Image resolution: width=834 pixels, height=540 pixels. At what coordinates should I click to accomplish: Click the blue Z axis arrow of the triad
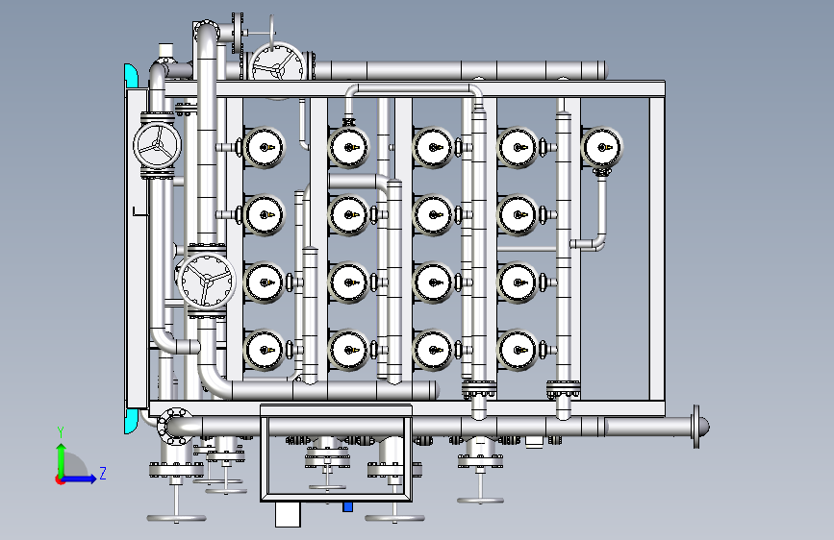(x=80, y=479)
